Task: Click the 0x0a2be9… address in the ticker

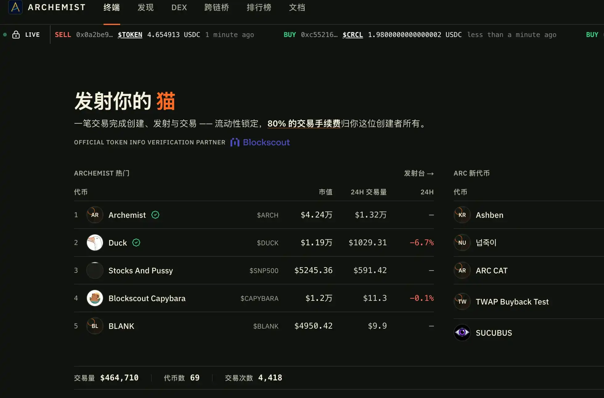Action: [94, 35]
